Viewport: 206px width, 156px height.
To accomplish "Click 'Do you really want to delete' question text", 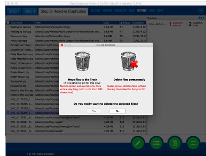I will tap(106, 104).
